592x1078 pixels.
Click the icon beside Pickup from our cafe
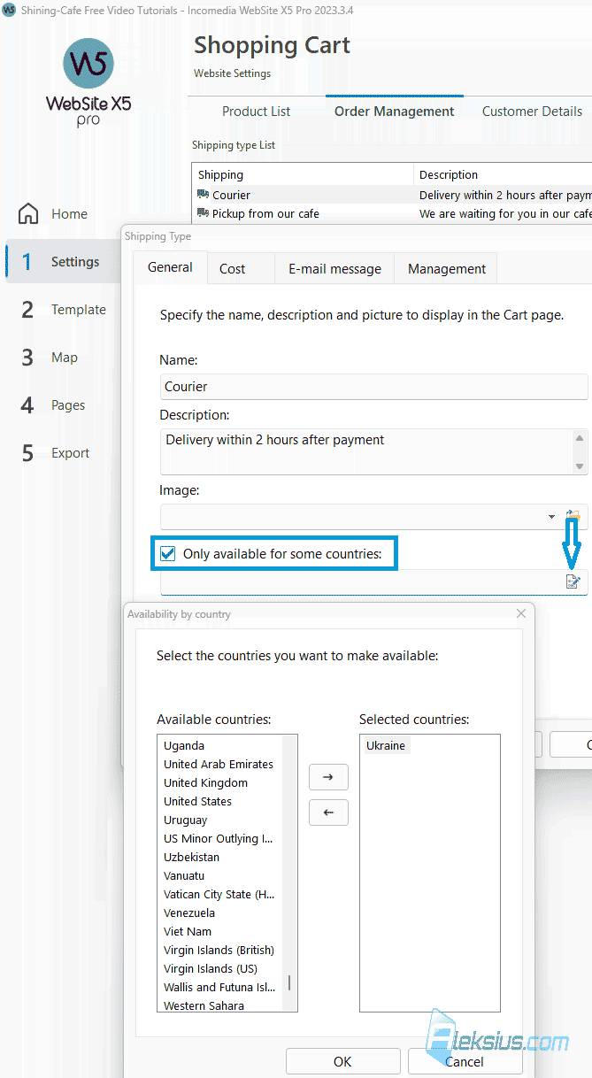[204, 213]
